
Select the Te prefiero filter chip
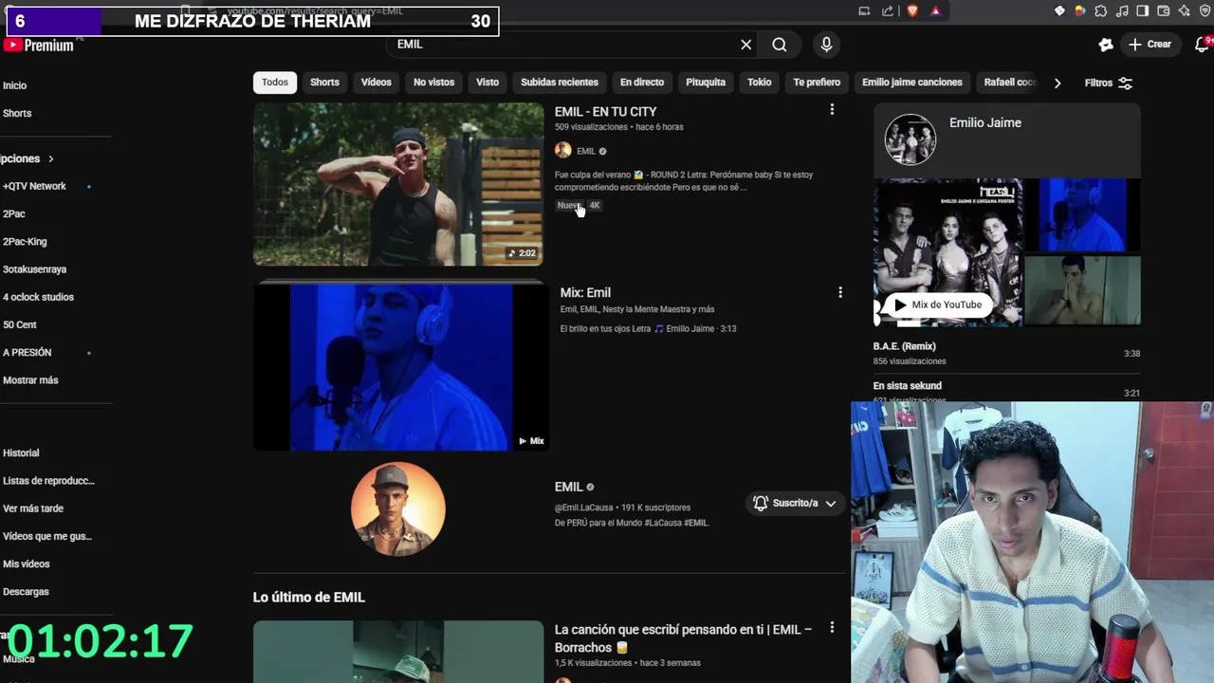[x=817, y=83]
